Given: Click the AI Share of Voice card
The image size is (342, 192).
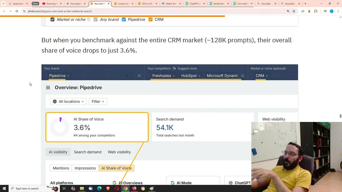Looking at the screenshot, I should tap(97, 127).
